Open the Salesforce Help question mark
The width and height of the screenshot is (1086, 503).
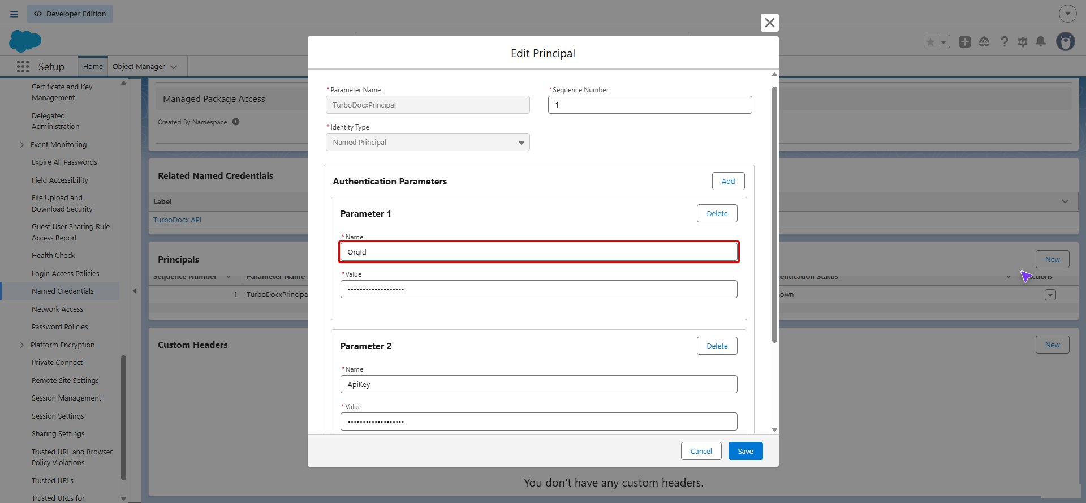pos(1004,42)
